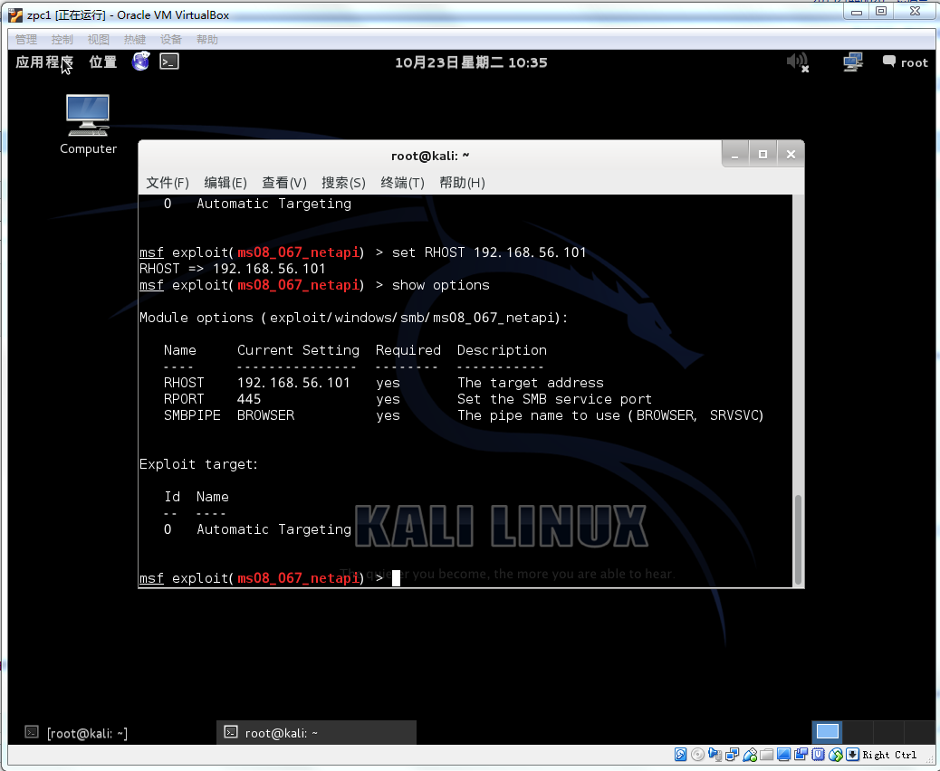Click the 'show options' command text
Screen dimensions: 940x771
click(441, 285)
